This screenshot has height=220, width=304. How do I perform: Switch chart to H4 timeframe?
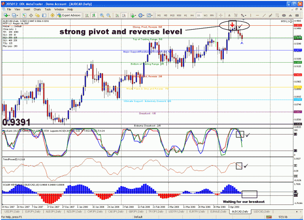(192, 16)
